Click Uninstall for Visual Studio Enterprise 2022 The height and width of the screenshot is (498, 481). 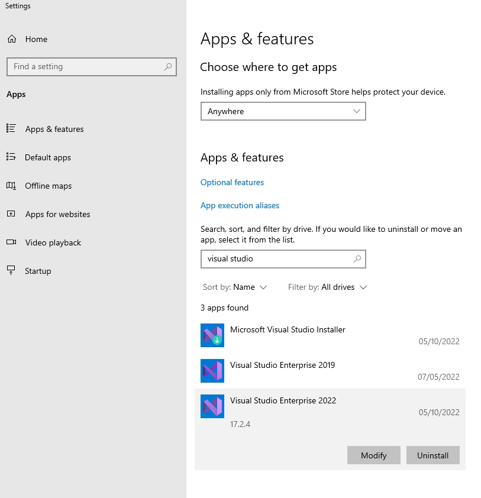click(432, 455)
